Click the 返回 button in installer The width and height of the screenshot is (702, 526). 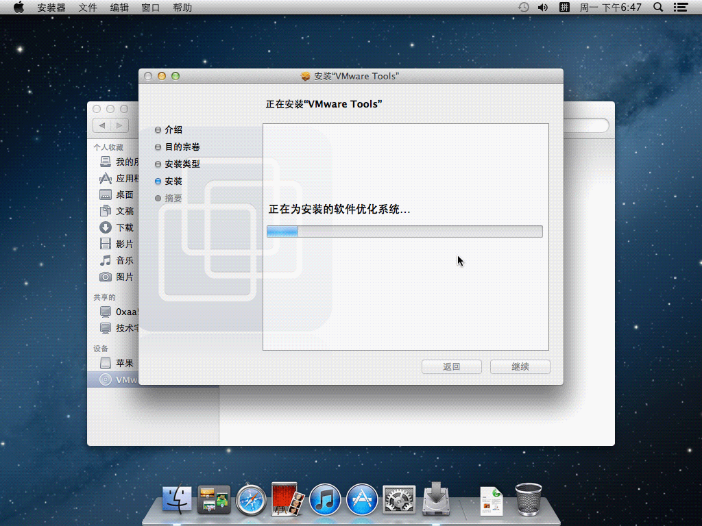tap(451, 367)
